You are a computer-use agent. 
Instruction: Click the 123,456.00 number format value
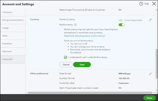coord(124,78)
